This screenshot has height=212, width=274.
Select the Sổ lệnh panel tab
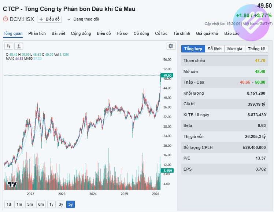(x=215, y=49)
